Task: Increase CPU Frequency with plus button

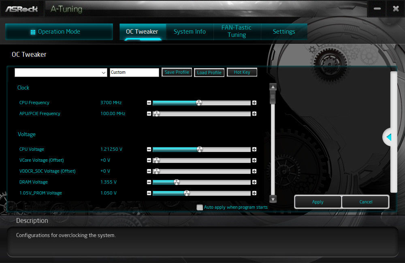Action: pyautogui.click(x=254, y=103)
